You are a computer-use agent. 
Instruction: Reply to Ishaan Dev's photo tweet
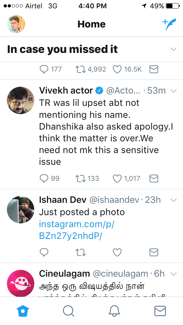[44, 252]
